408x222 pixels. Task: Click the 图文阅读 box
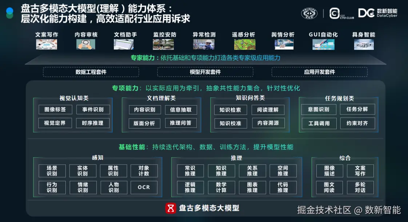[x=329, y=187]
